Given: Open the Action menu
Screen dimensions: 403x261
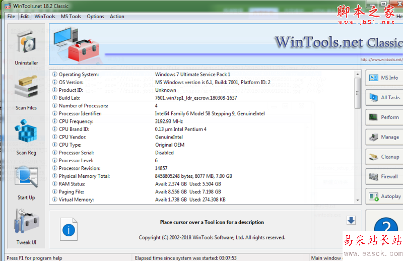Looking at the screenshot, I should [x=117, y=17].
